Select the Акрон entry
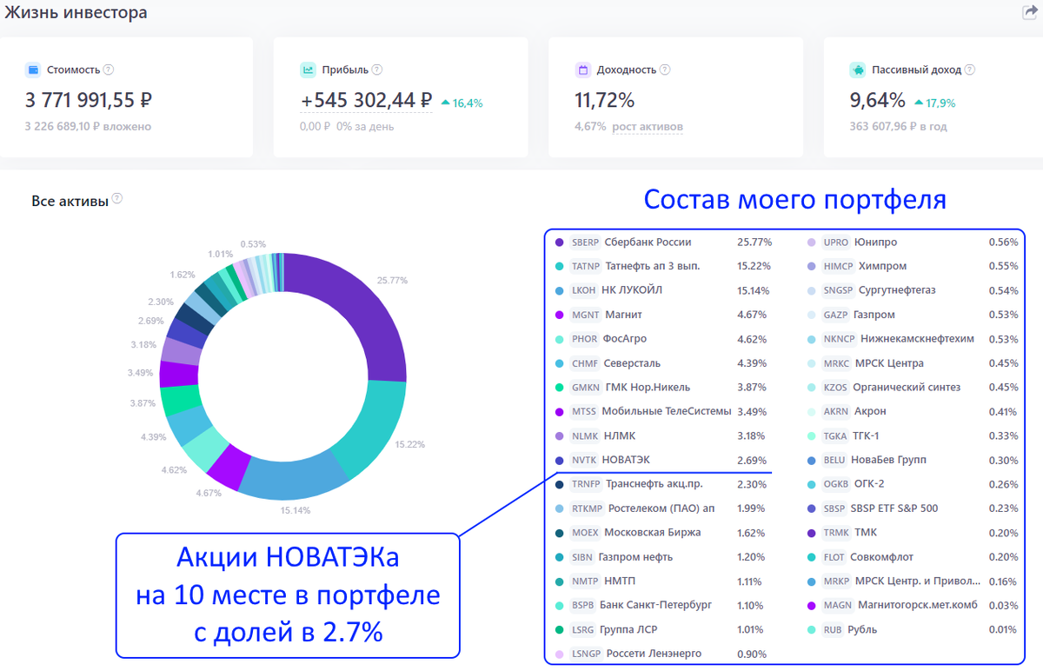This screenshot has height=671, width=1043. pos(871,411)
